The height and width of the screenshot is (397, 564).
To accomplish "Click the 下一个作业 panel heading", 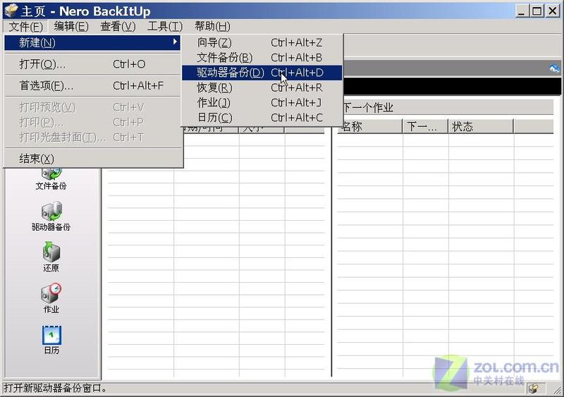I will (368, 108).
